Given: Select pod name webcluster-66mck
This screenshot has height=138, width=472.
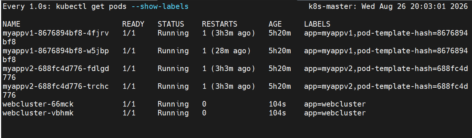Looking at the screenshot, I should pos(38,104).
